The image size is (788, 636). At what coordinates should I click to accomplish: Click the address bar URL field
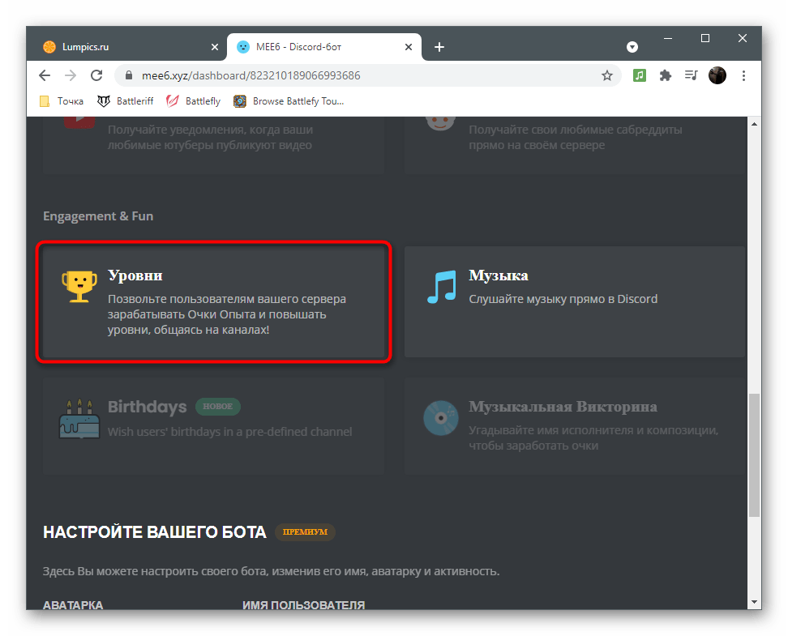[357, 75]
